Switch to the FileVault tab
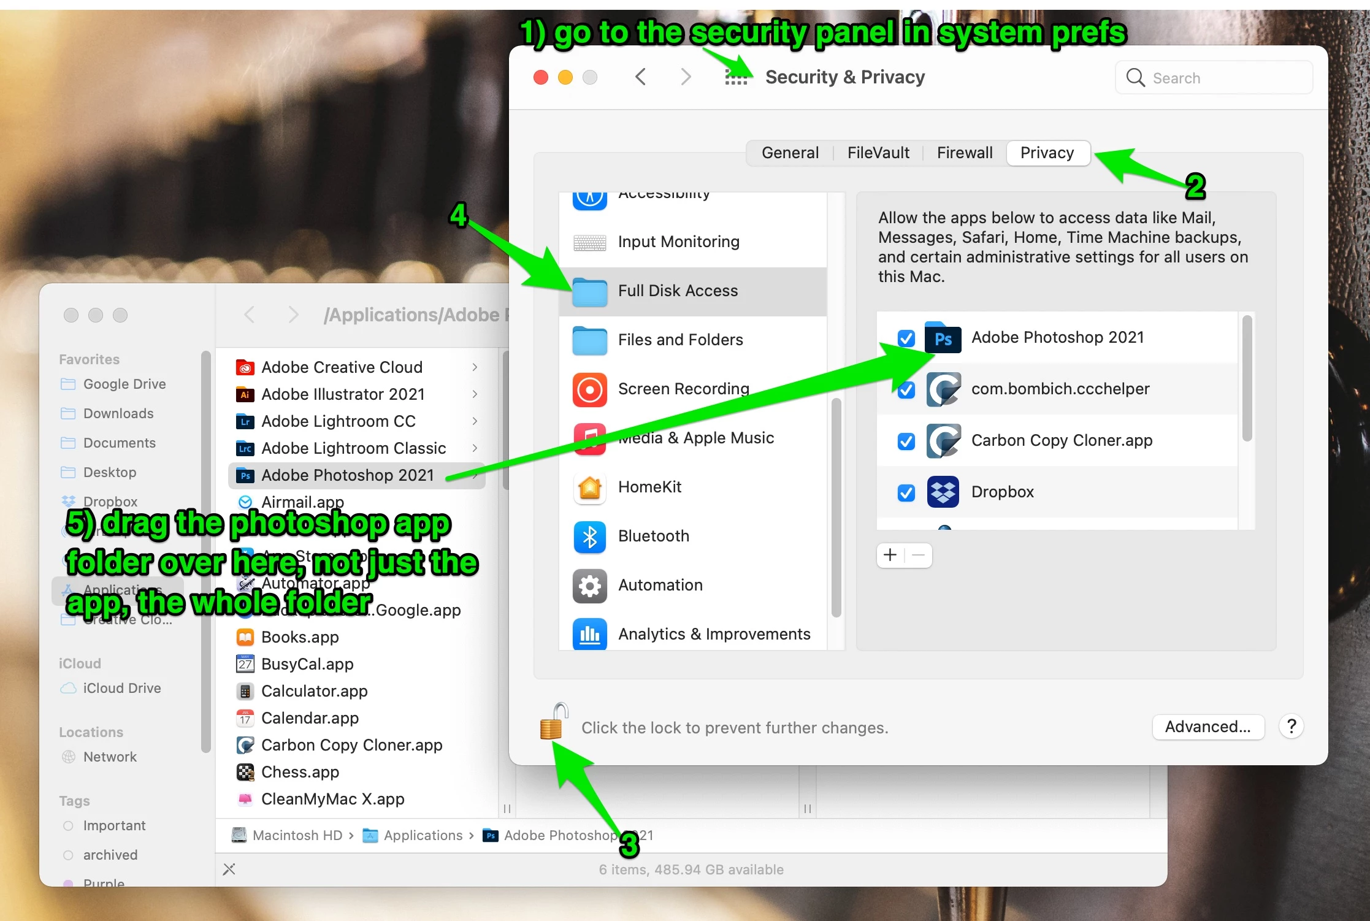Image resolution: width=1370 pixels, height=921 pixels. [878, 153]
